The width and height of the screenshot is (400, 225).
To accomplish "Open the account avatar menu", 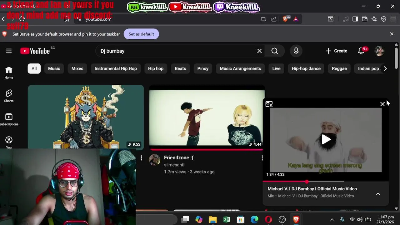I will coord(379,51).
